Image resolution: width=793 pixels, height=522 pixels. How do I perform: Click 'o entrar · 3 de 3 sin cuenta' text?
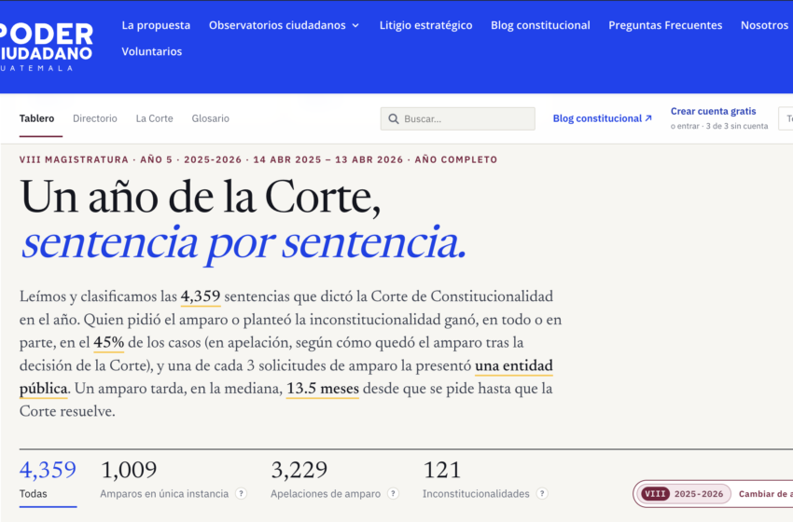(x=719, y=127)
